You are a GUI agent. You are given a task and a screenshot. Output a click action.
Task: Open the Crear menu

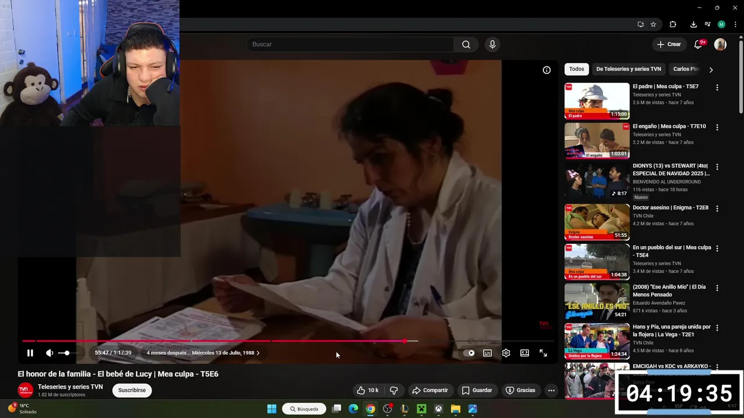(668, 44)
